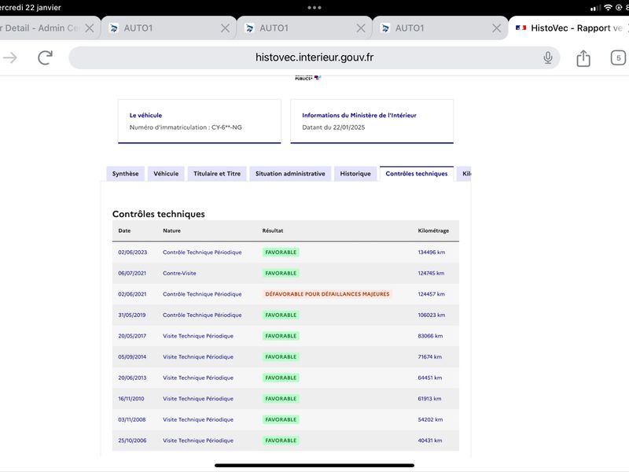629x472 pixels.
Task: Click the multi-dot menu at screen top
Action: coord(314,8)
